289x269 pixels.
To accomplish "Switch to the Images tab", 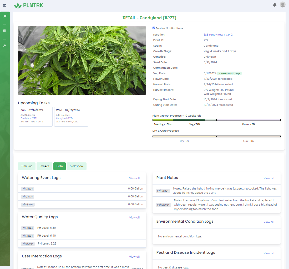I will 44,166.
